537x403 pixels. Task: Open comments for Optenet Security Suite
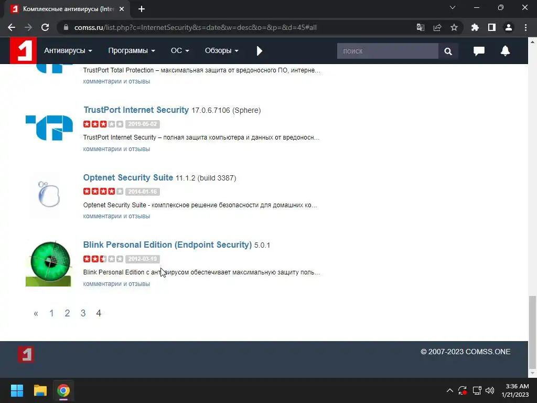click(x=116, y=216)
